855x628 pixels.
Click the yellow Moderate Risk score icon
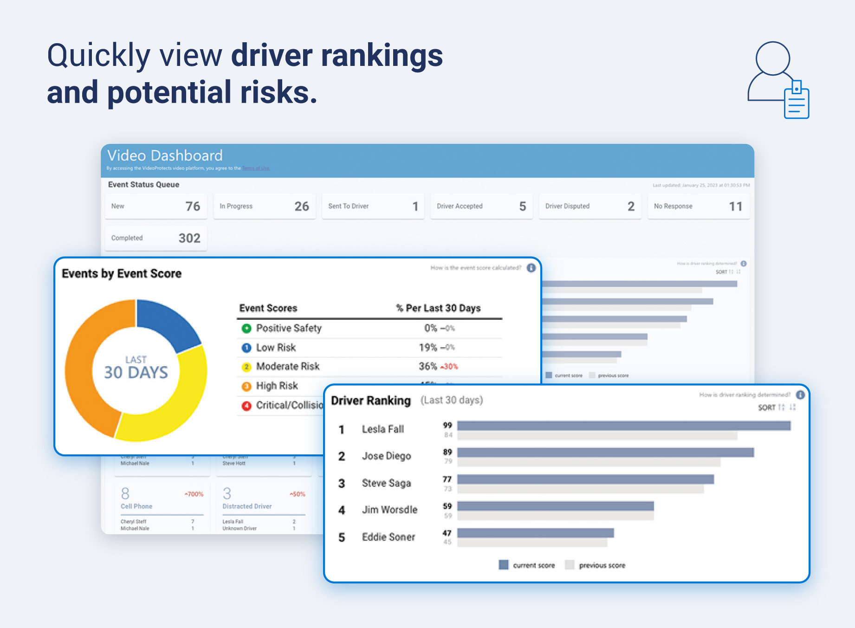tap(246, 367)
